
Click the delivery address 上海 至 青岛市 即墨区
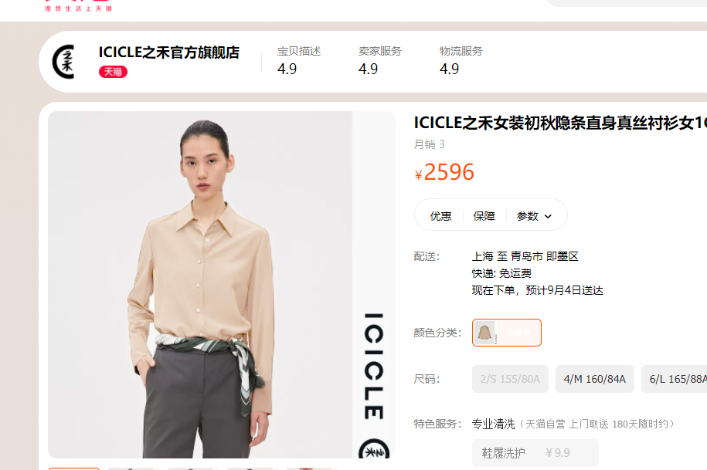(x=525, y=256)
